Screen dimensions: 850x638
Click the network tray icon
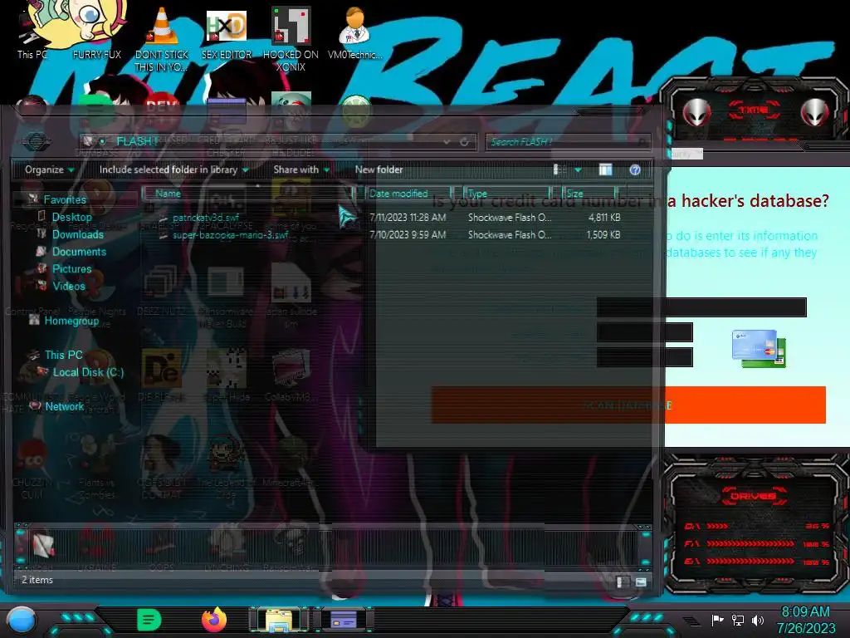(737, 620)
